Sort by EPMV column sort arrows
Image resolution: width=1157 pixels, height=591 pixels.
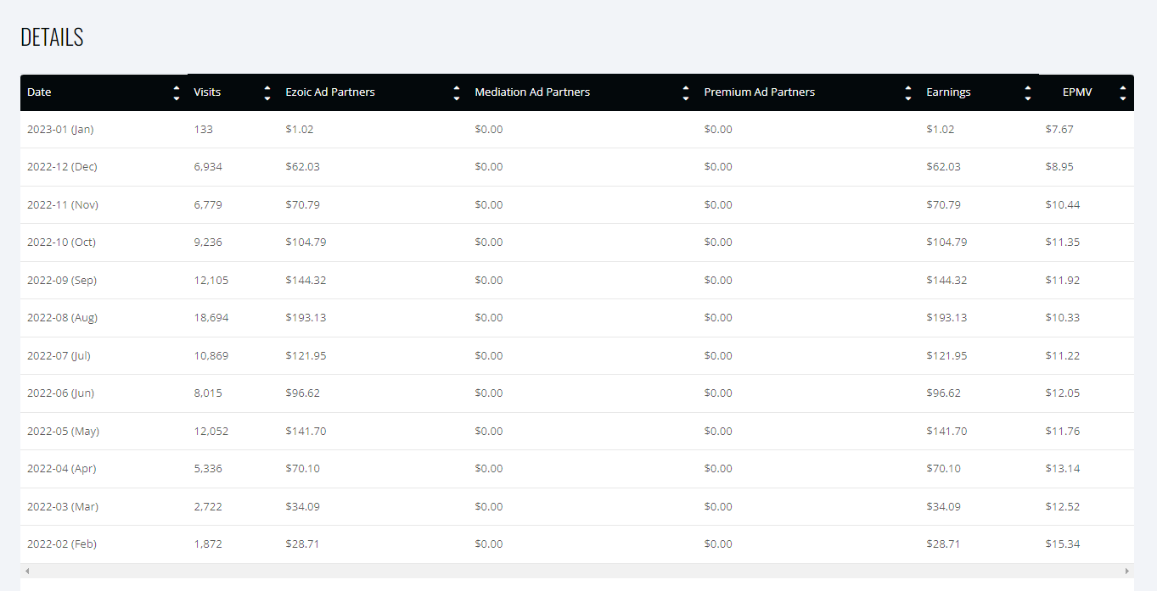pos(1123,93)
